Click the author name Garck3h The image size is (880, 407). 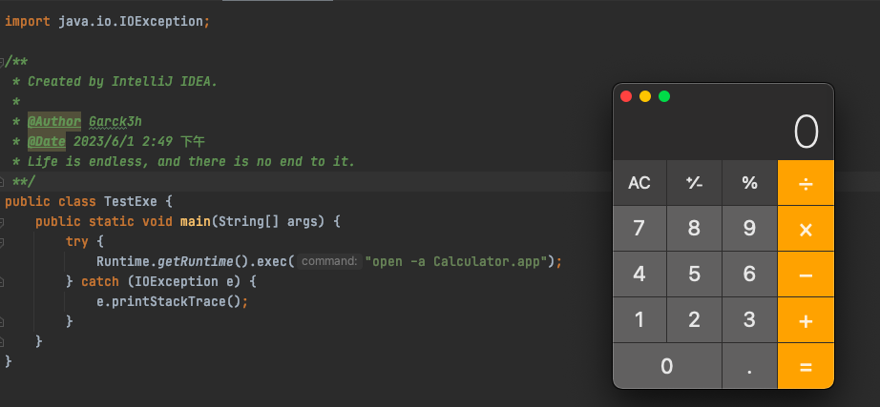click(x=115, y=121)
